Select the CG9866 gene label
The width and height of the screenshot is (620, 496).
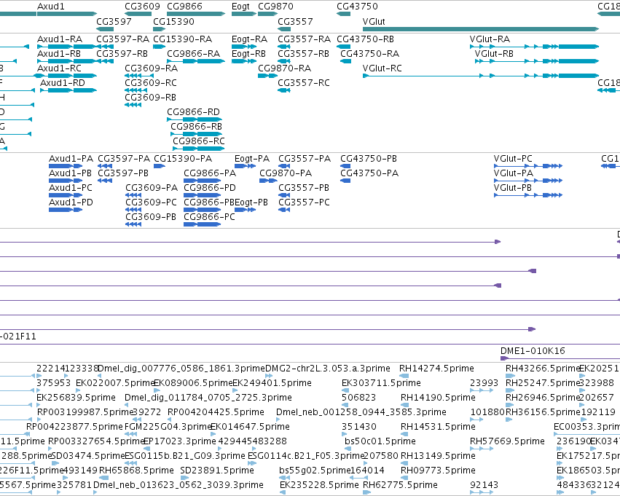point(184,7)
